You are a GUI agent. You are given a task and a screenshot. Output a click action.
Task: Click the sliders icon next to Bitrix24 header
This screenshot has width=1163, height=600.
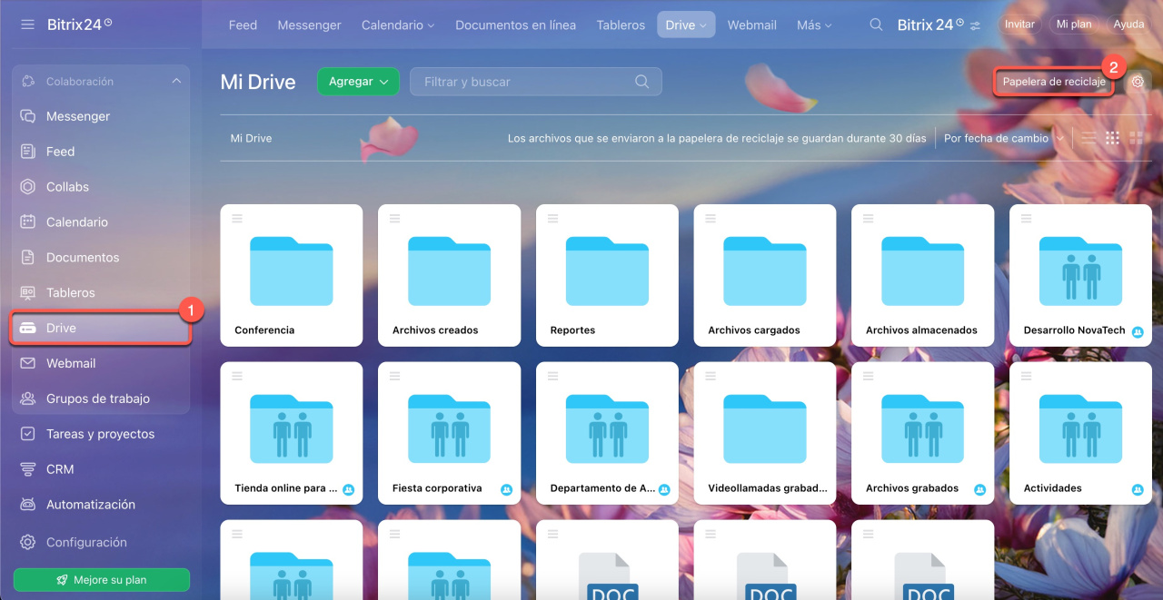coord(975,25)
